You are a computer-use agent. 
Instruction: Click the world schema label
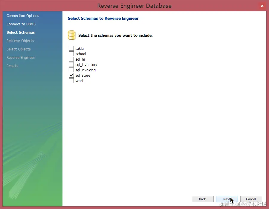pos(80,81)
